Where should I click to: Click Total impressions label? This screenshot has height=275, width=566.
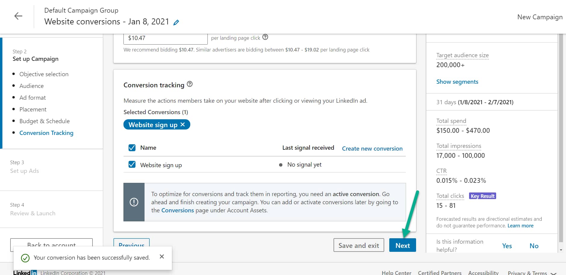[x=459, y=146]
